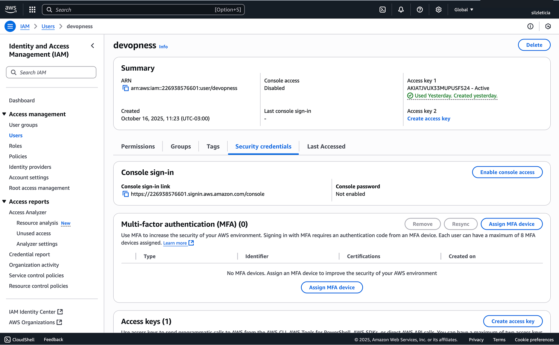This screenshot has width=559, height=345.
Task: Open the page info panel
Action: coord(530,26)
